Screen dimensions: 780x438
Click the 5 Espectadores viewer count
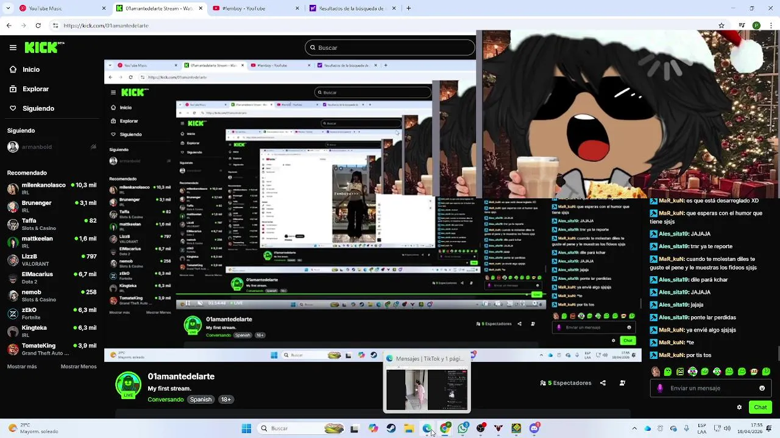565,383
